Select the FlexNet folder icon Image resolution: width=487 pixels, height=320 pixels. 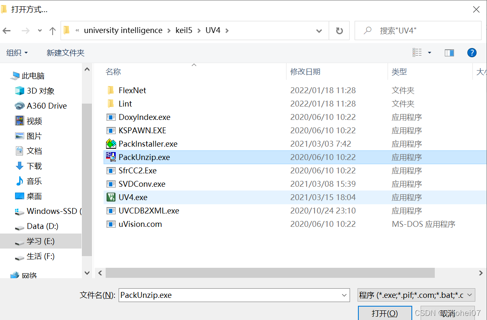111,90
